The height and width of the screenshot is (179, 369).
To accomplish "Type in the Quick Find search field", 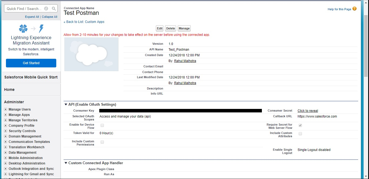I will 24,9.
